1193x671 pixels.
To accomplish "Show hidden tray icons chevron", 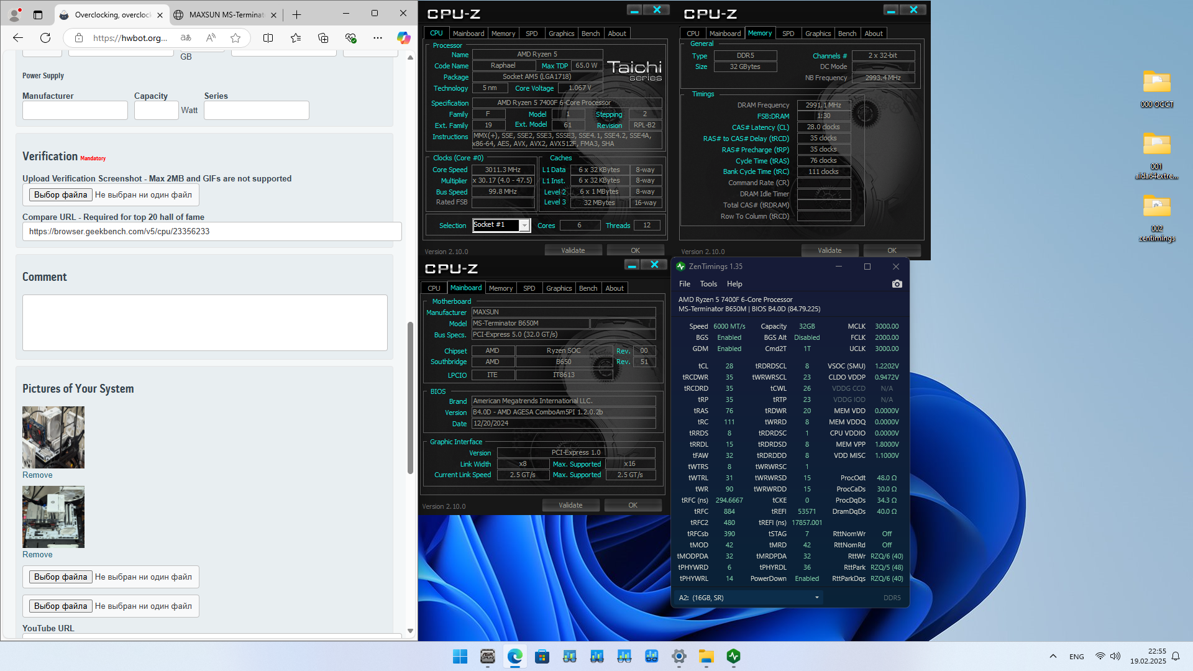I will click(x=1053, y=656).
